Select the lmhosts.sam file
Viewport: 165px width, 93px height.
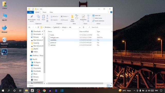[54, 37]
